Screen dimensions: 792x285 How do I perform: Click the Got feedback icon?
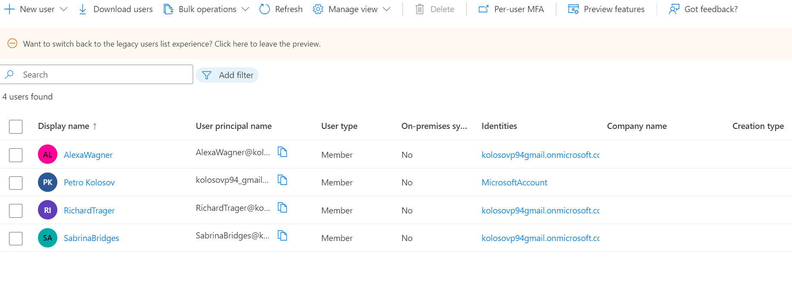(674, 9)
